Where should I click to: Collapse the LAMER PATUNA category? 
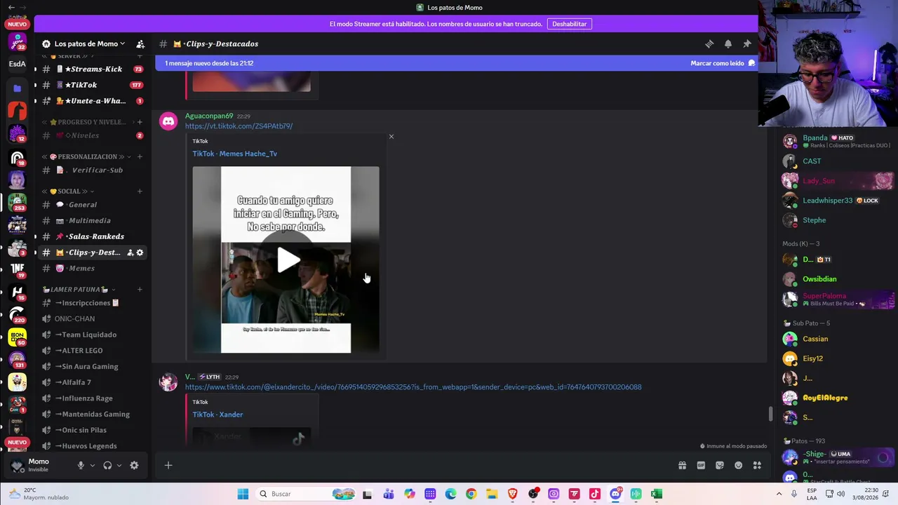point(79,289)
